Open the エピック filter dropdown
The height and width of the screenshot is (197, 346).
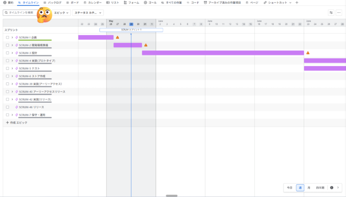62,13
